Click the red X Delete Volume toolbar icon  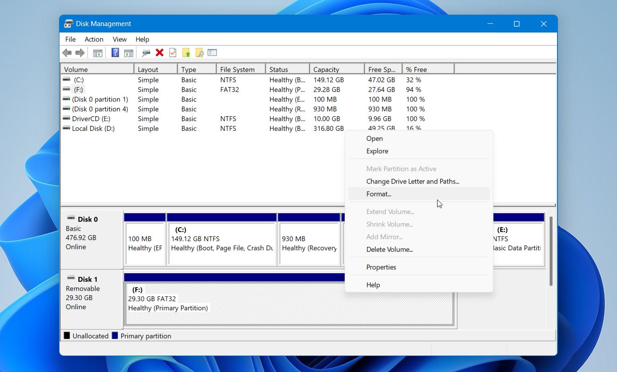pos(159,52)
